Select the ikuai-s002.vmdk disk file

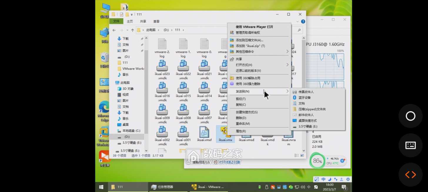[x=162, y=136]
